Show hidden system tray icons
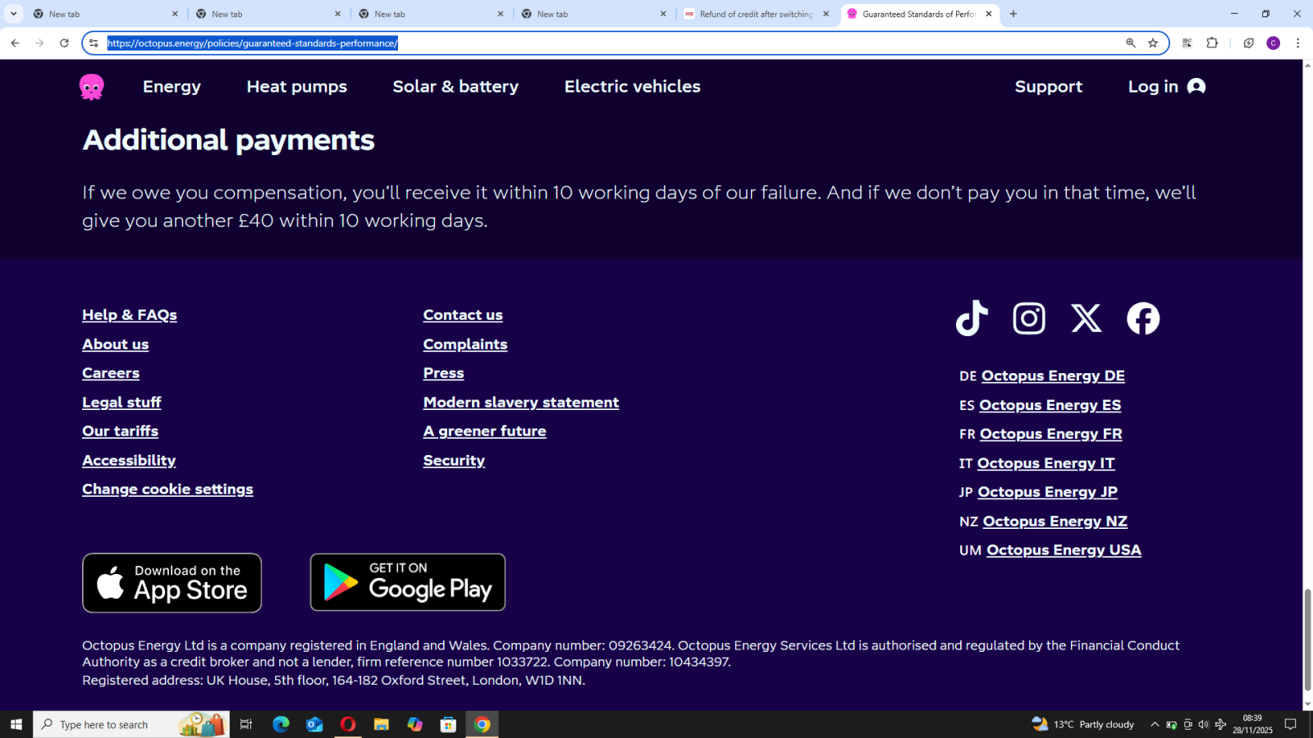Viewport: 1313px width, 738px height. pos(1155,724)
